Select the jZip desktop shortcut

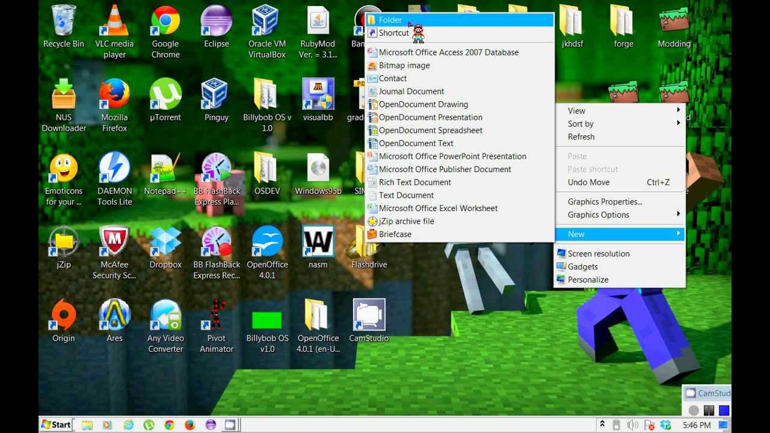[64, 248]
